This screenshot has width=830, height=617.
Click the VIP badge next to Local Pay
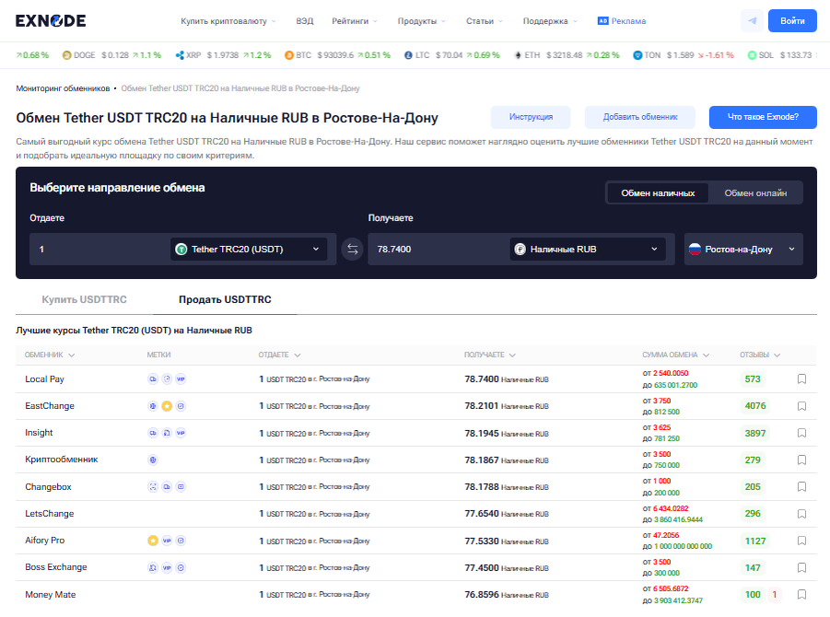coord(181,379)
